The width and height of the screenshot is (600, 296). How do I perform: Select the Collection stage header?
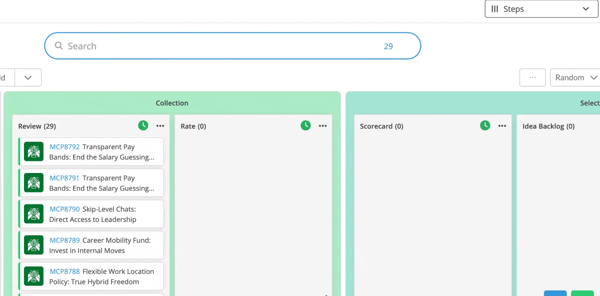pyautogui.click(x=172, y=103)
